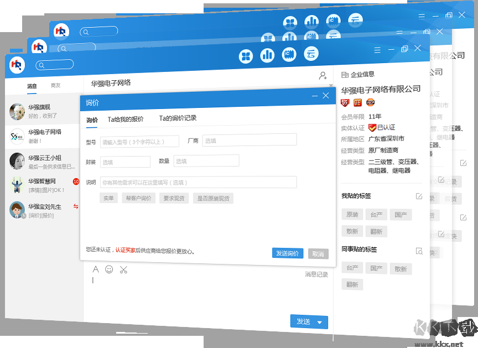
Task: Select the Ta给我的报价 tab
Action: tap(125, 119)
